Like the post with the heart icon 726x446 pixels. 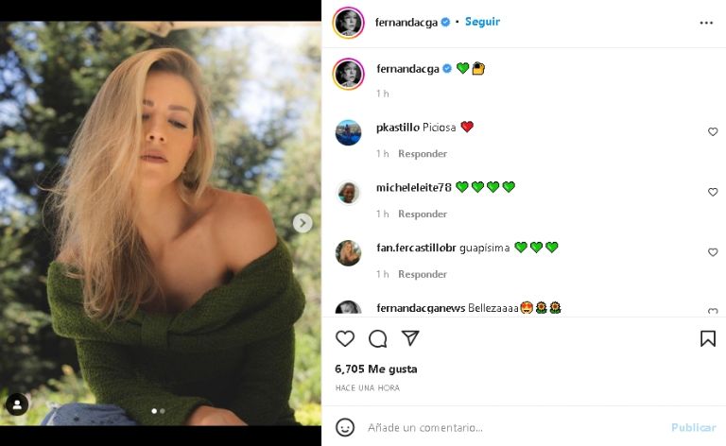click(x=345, y=338)
